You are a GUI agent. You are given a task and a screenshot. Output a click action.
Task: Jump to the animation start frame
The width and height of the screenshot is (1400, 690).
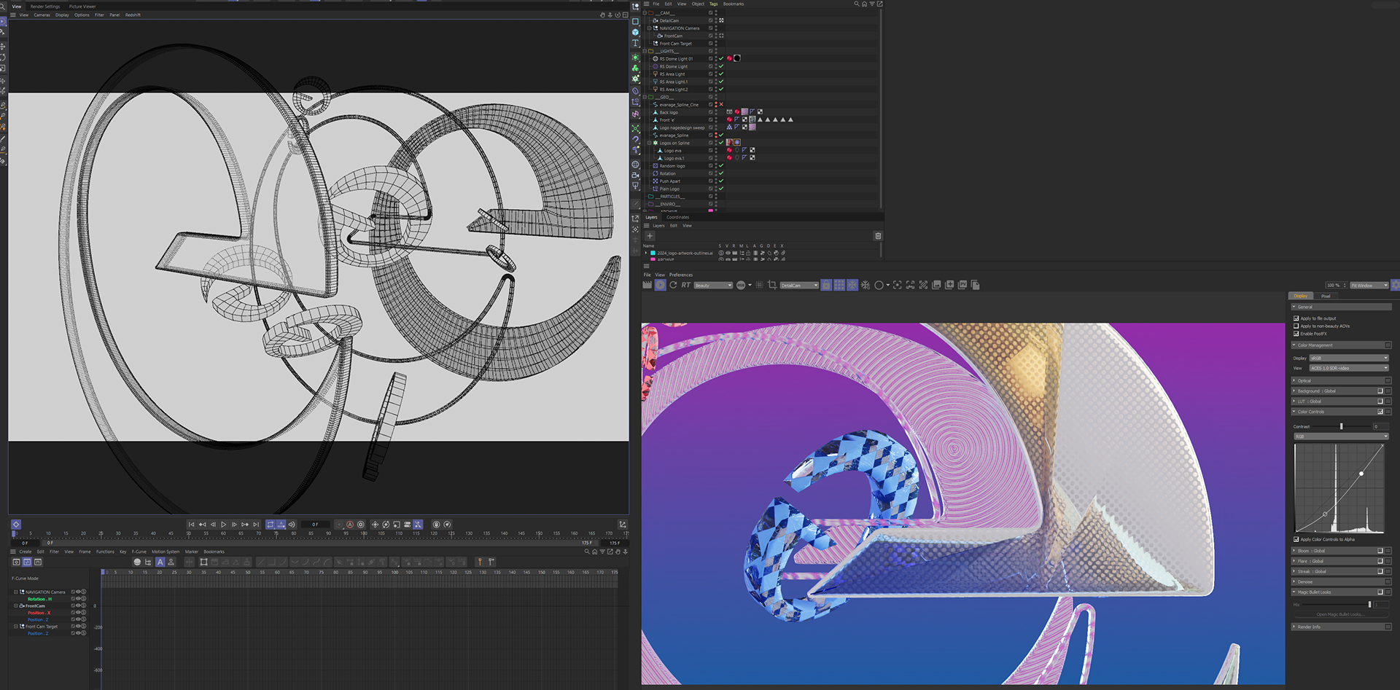(x=192, y=525)
